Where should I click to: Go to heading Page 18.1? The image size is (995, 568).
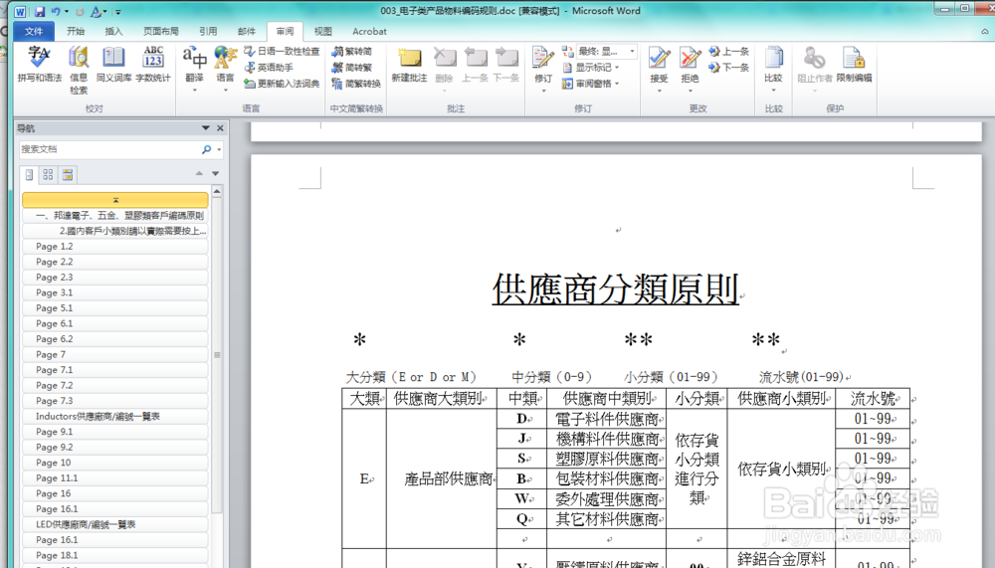(x=114, y=555)
